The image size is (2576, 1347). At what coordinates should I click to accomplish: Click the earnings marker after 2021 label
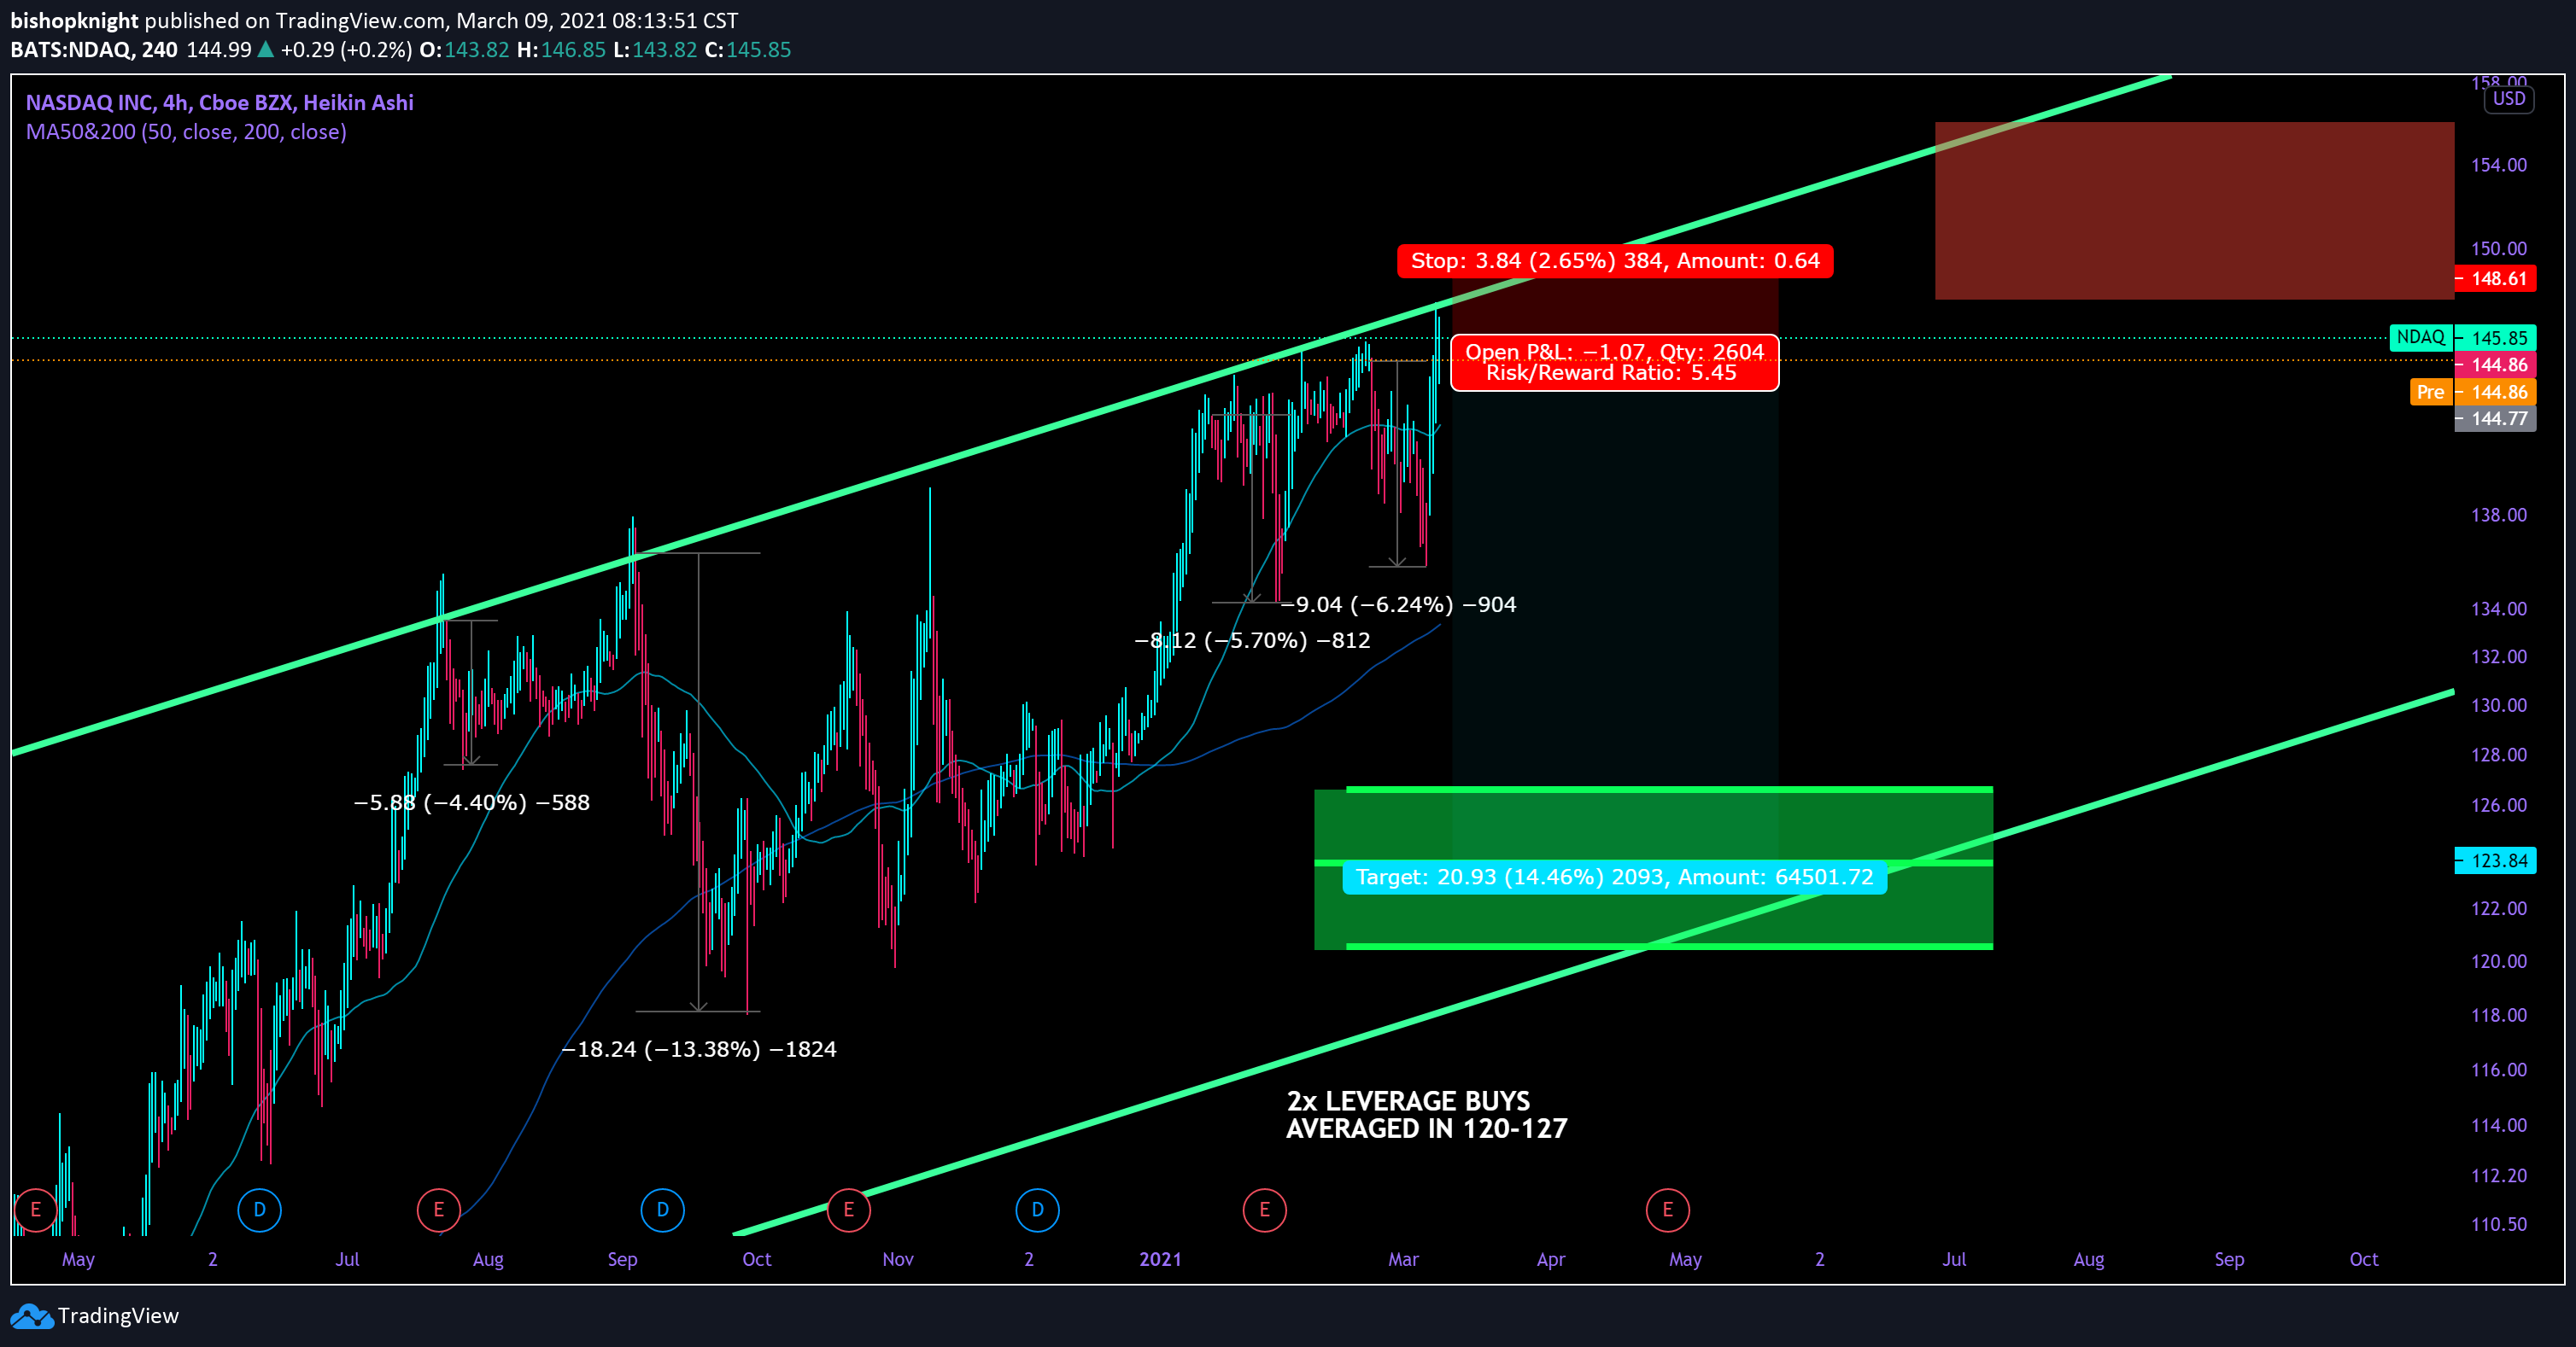pyautogui.click(x=1265, y=1210)
